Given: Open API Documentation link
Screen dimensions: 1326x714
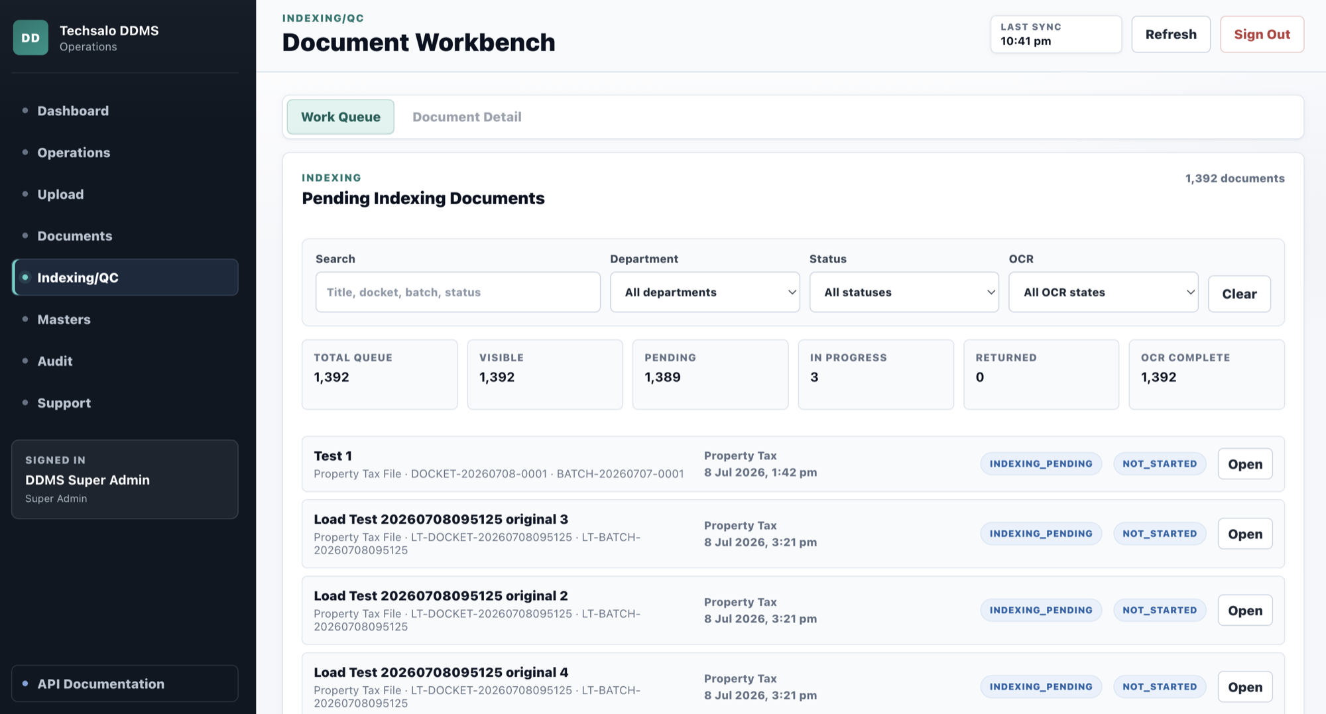Looking at the screenshot, I should click(125, 684).
